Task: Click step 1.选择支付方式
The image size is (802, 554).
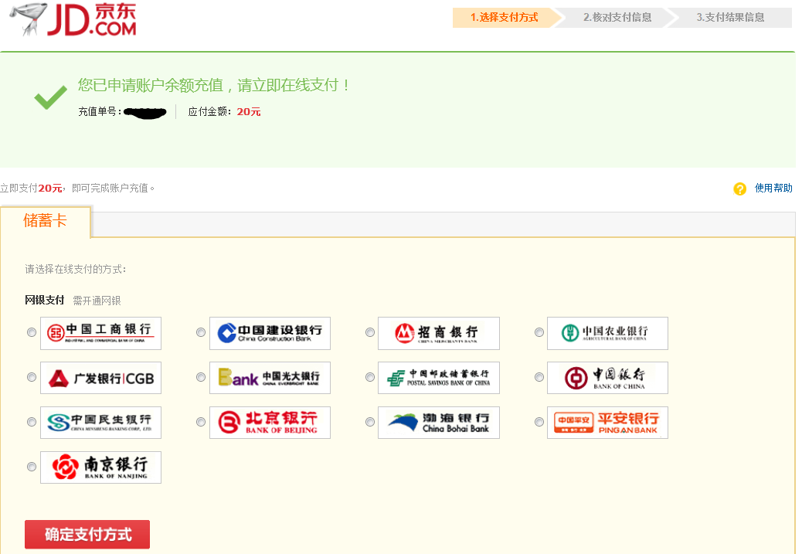Action: (x=505, y=18)
